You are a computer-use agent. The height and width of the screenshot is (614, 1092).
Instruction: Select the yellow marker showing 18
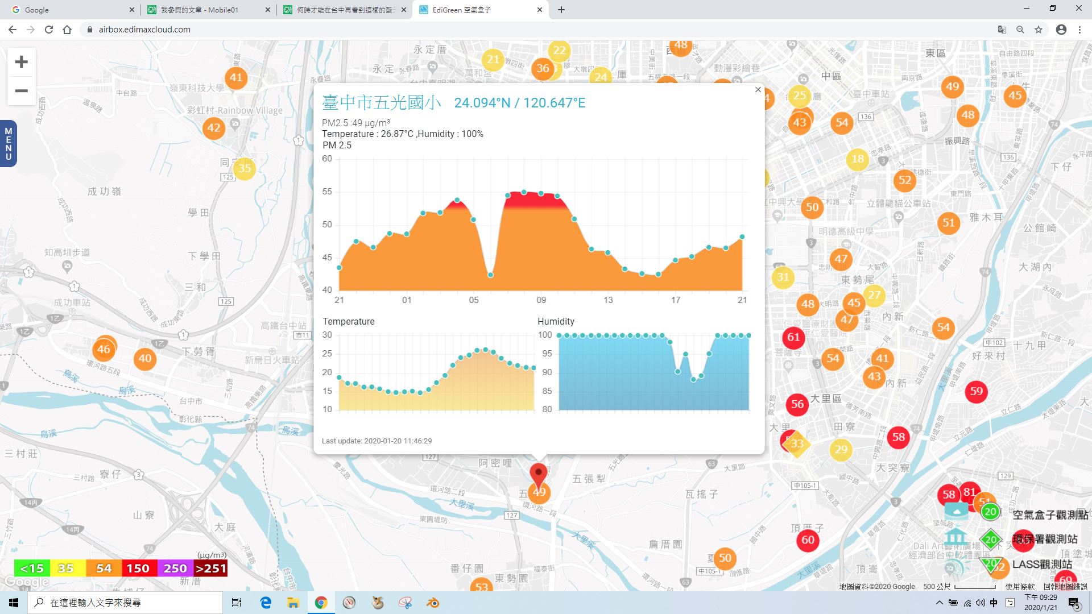[x=858, y=159]
